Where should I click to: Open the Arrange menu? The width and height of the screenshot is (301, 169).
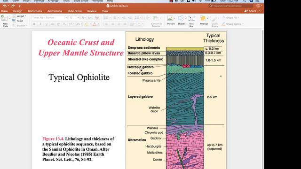click(x=204, y=20)
